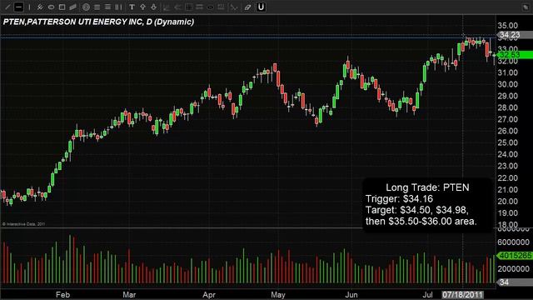Click the 'Long Trade: PTEN' annotation title
The width and height of the screenshot is (533, 300).
(x=427, y=187)
